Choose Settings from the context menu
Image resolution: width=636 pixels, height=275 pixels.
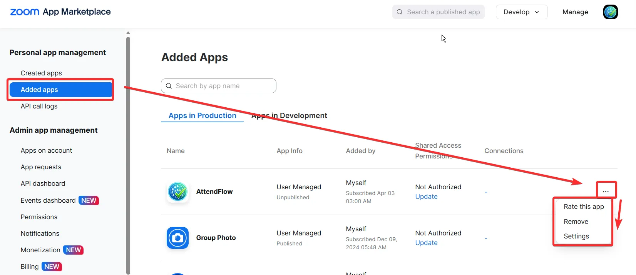(x=576, y=236)
